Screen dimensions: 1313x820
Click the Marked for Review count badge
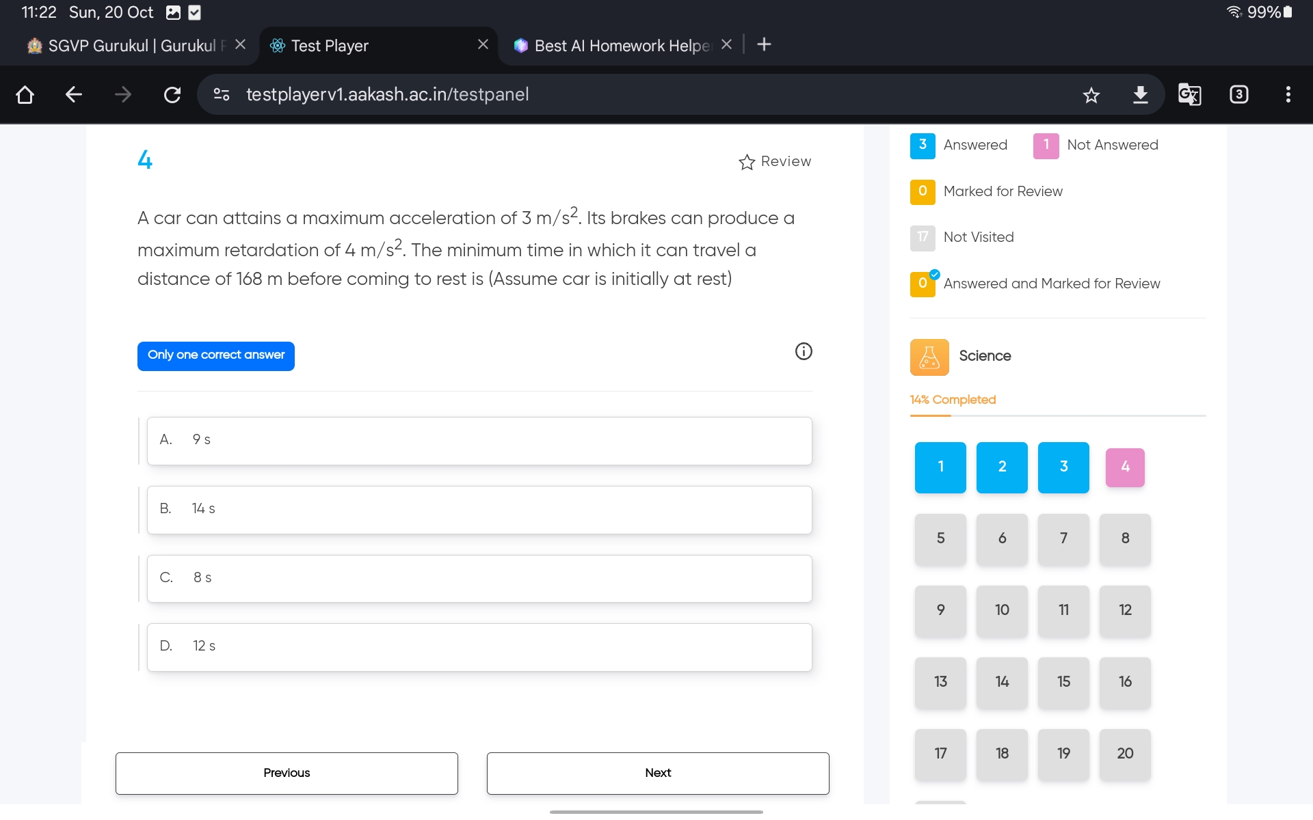click(x=923, y=192)
